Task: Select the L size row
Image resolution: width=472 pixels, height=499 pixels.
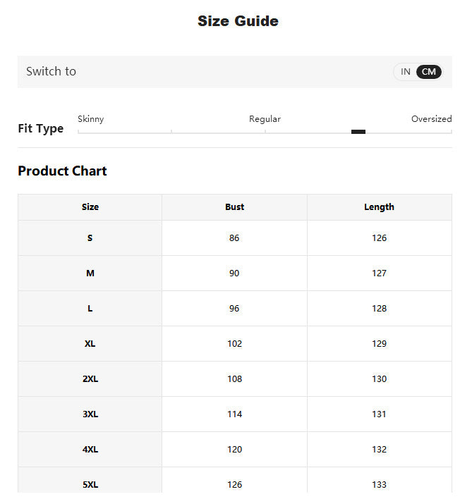Action: 235,309
